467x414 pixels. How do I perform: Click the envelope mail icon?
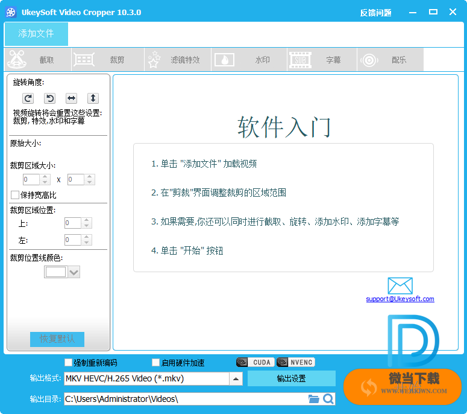[x=400, y=285]
